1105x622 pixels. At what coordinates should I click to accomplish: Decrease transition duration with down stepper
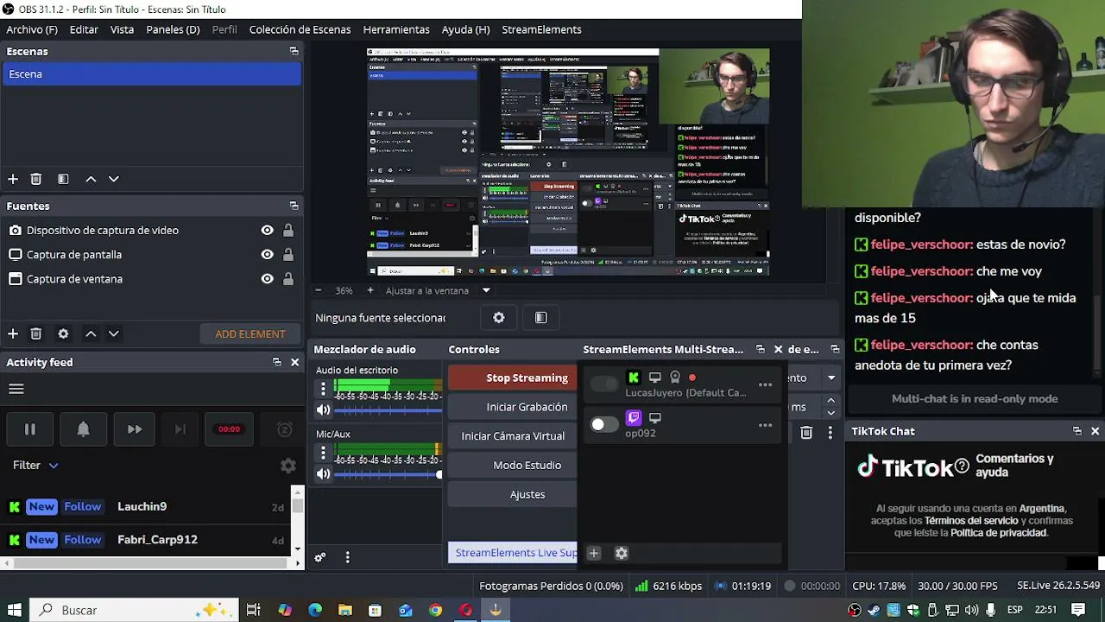click(830, 412)
